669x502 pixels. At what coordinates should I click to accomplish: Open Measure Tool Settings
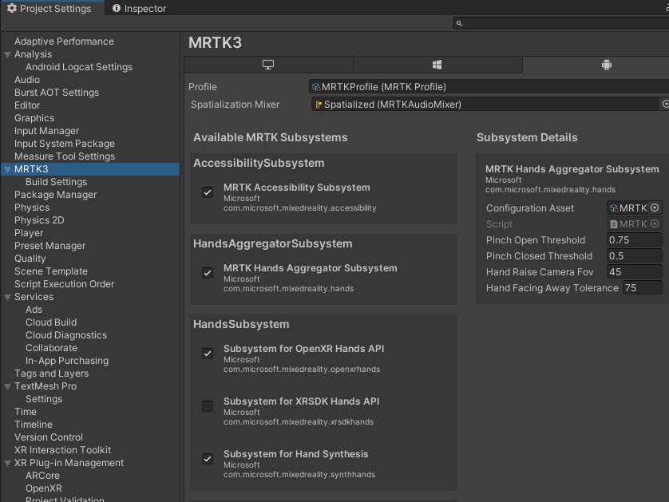[x=65, y=156]
